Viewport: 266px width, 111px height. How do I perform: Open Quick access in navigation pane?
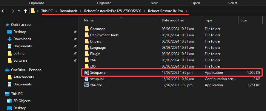click(21, 25)
